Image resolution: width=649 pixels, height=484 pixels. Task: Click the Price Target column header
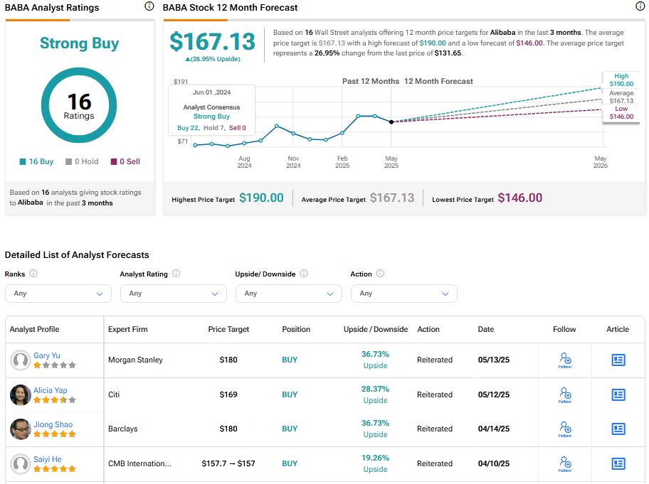pyautogui.click(x=228, y=329)
